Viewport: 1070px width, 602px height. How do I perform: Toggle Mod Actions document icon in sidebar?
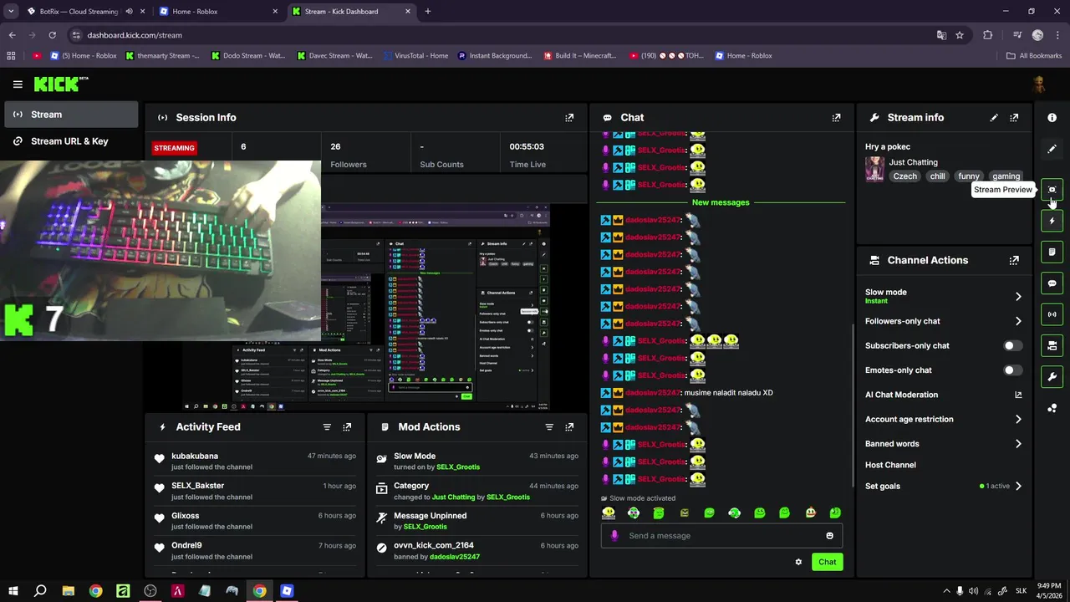point(1052,252)
